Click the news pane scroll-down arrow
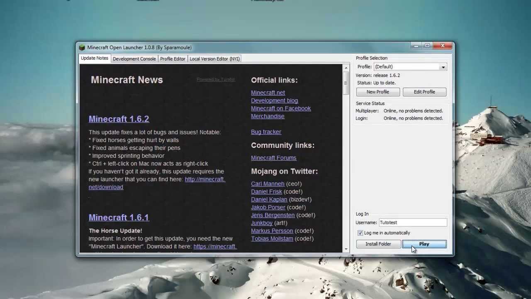Viewport: 531px width, 299px height. tap(346, 249)
